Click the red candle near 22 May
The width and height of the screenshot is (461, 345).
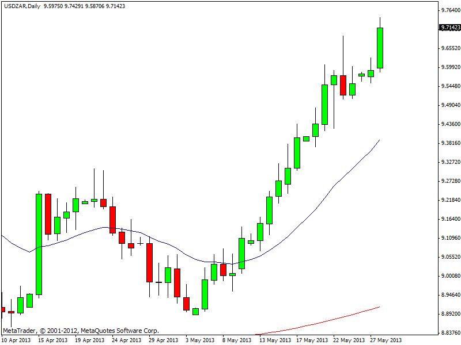343,85
